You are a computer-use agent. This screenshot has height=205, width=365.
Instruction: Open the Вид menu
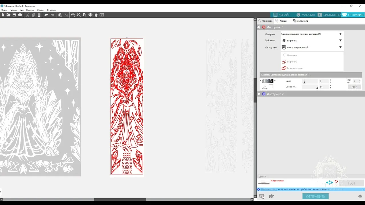pyautogui.click(x=22, y=10)
